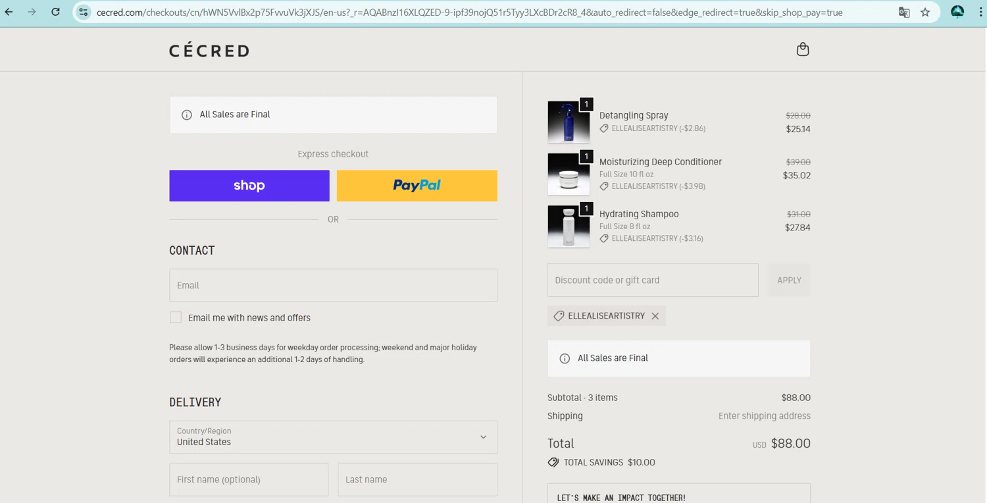Click the crossed-out $39.00 original price
The width and height of the screenshot is (987, 503).
click(x=798, y=162)
